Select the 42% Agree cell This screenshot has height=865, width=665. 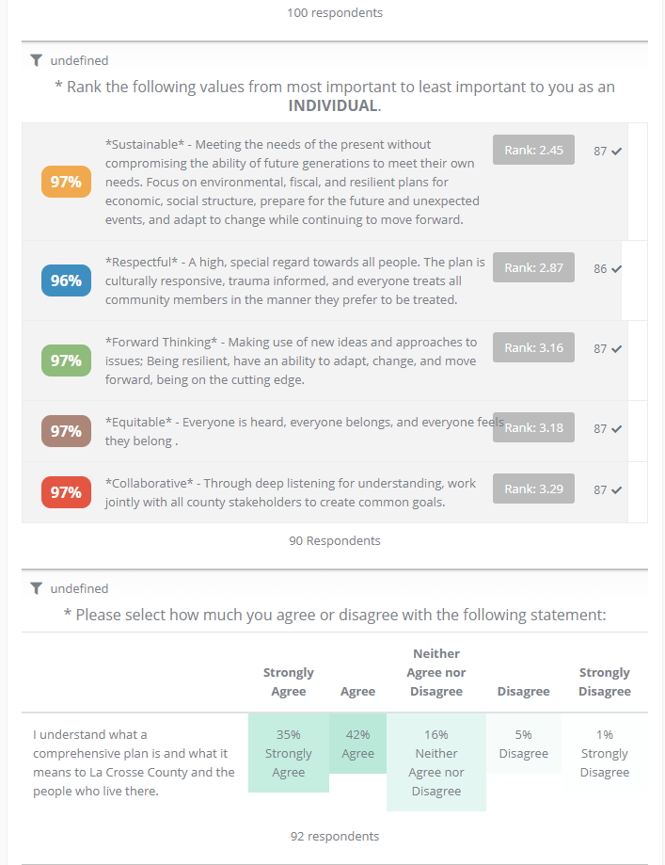pos(357,744)
